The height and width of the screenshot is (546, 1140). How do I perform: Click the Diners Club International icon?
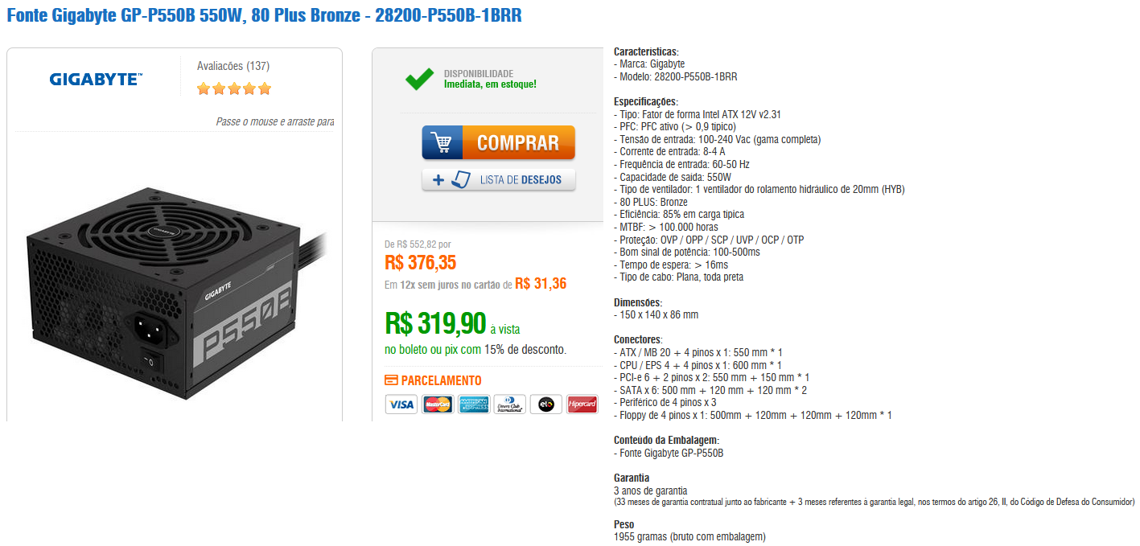[x=509, y=404]
